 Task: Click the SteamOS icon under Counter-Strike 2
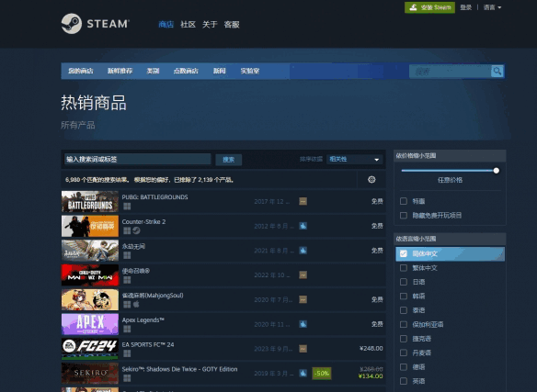[136, 230]
